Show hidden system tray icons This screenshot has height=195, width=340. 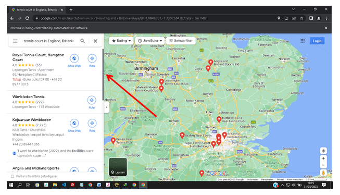point(282,185)
